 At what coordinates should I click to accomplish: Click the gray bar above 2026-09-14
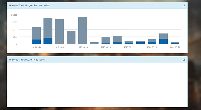coord(106,40)
